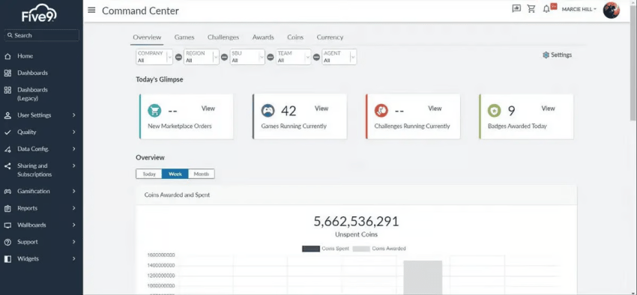Image resolution: width=637 pixels, height=295 pixels.
Task: Open the TEAM filter dropdown
Action: click(x=294, y=57)
